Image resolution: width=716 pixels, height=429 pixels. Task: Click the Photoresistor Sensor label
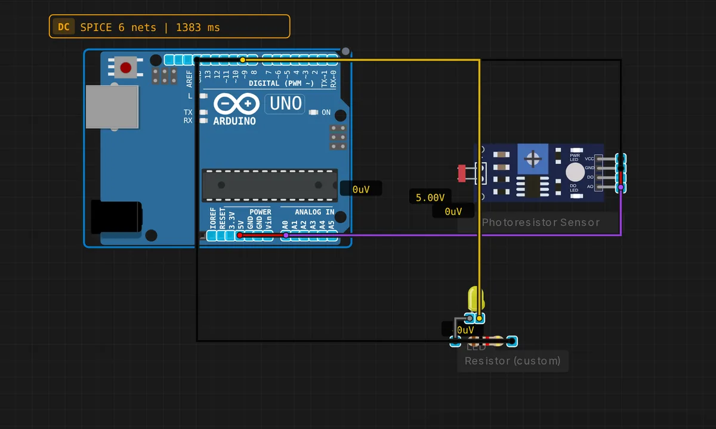pyautogui.click(x=540, y=222)
